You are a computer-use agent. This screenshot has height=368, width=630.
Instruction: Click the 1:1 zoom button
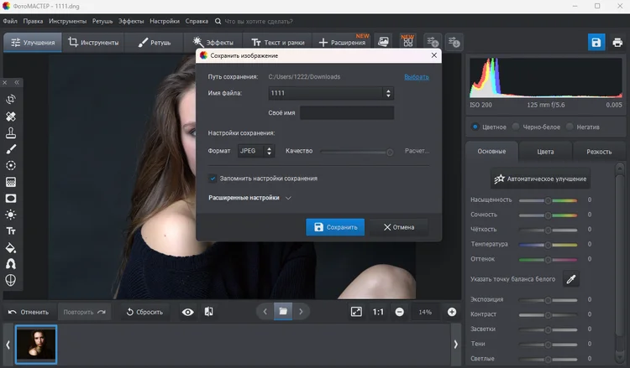coord(378,312)
